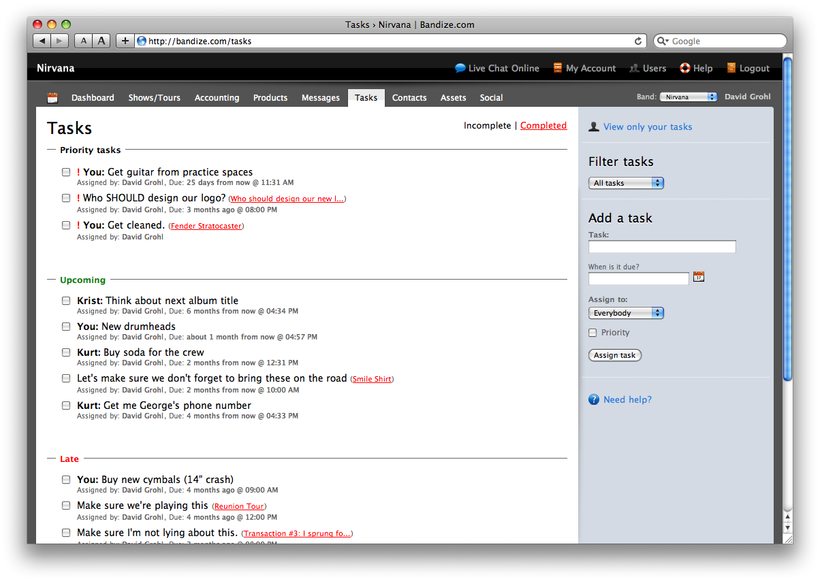Check off Think about next album title

pos(66,301)
